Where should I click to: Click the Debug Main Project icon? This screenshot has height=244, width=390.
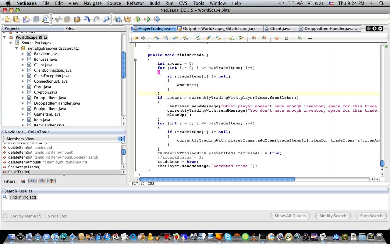pos(147,19)
